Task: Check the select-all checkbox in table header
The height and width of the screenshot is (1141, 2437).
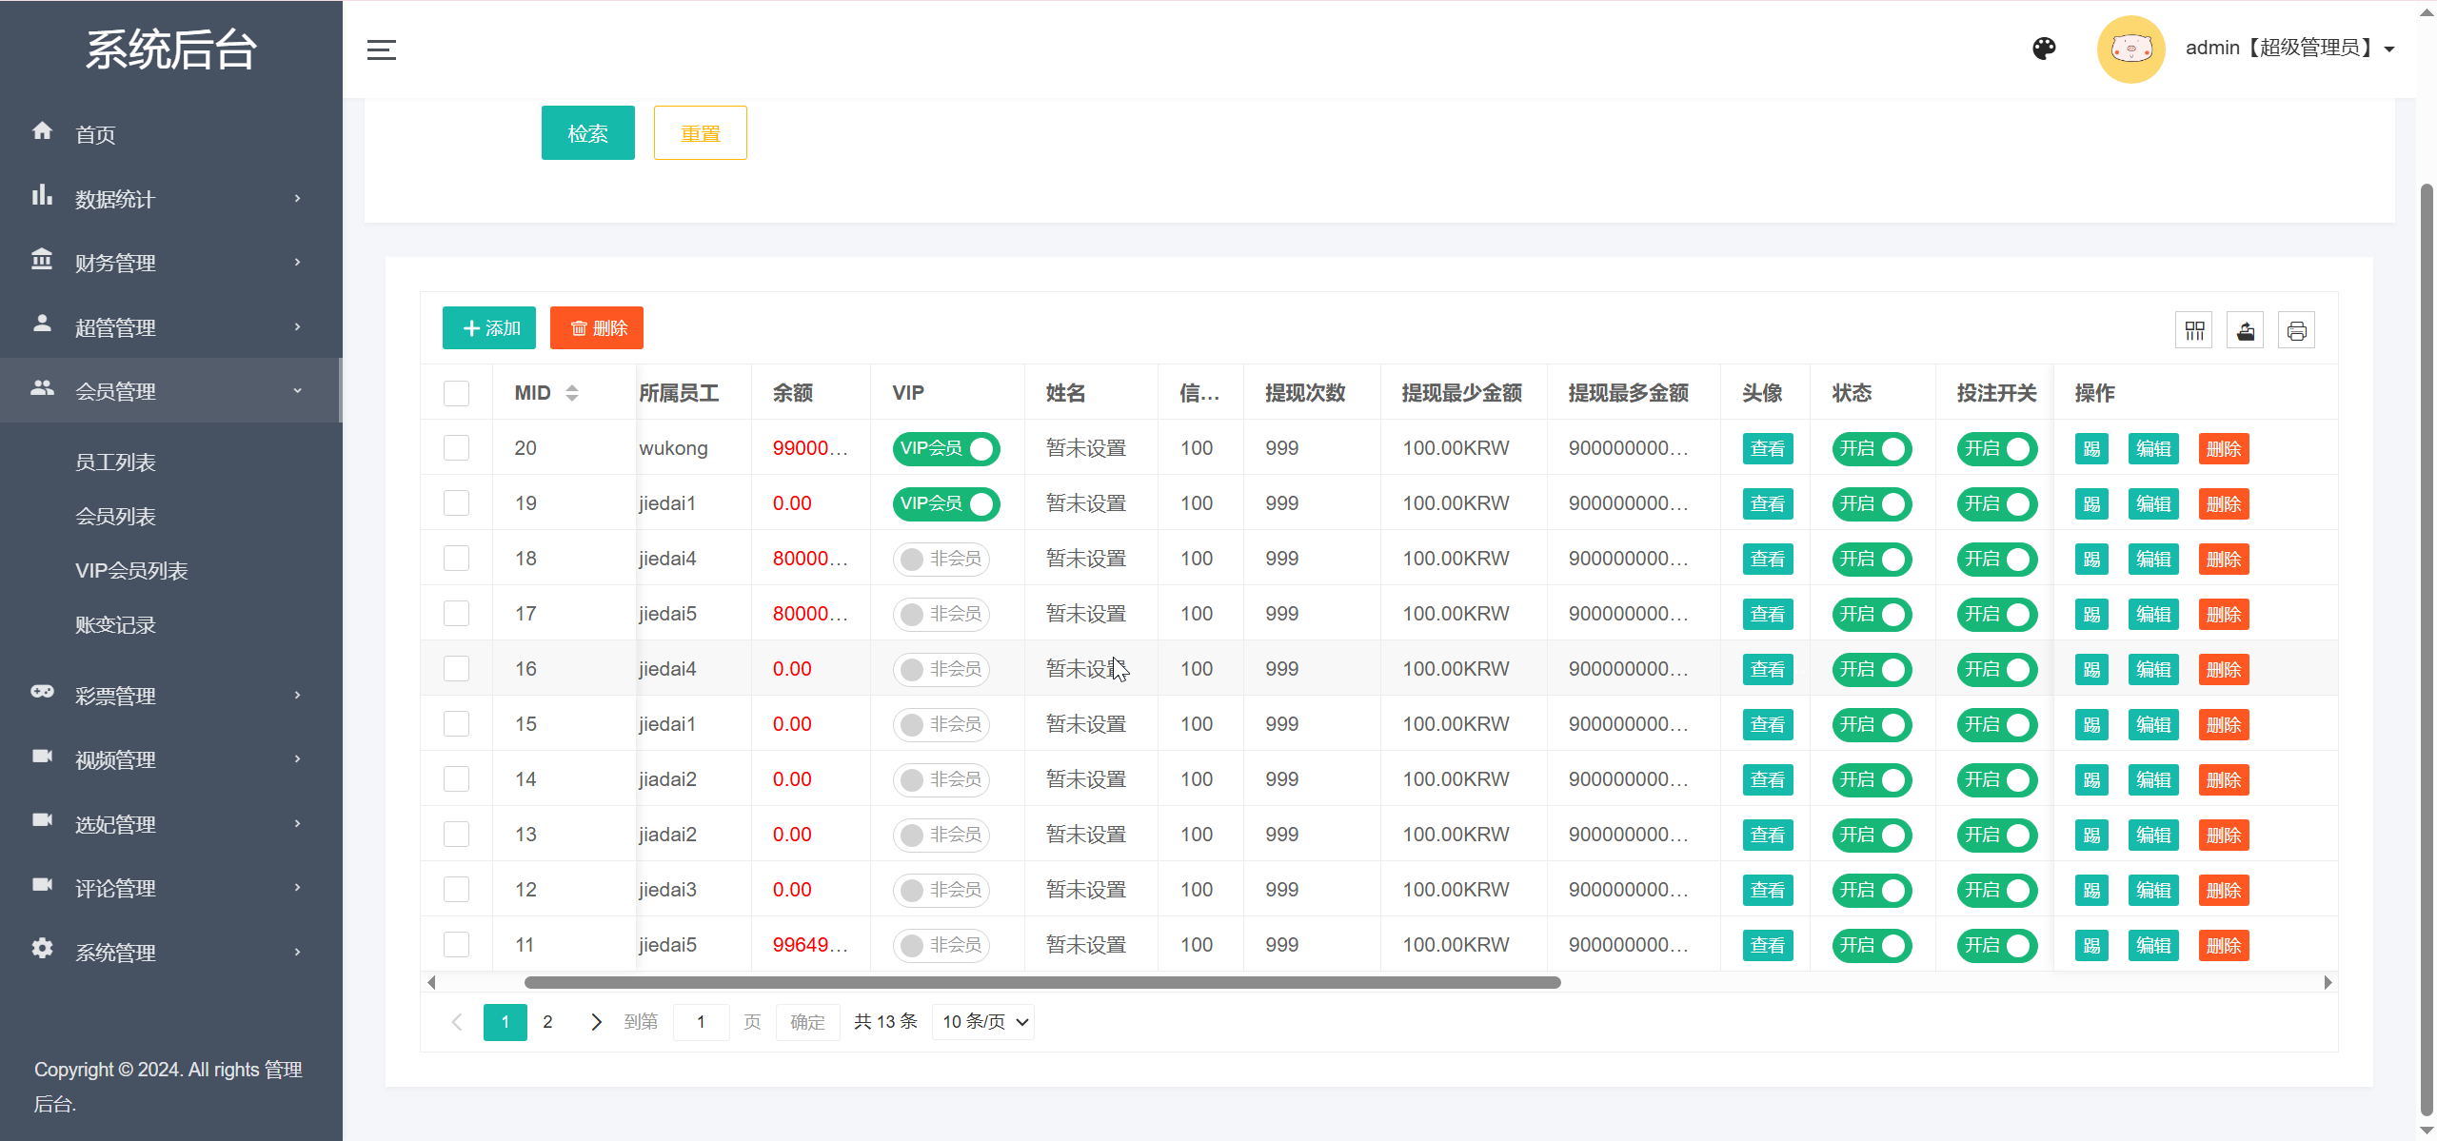Action: [456, 392]
